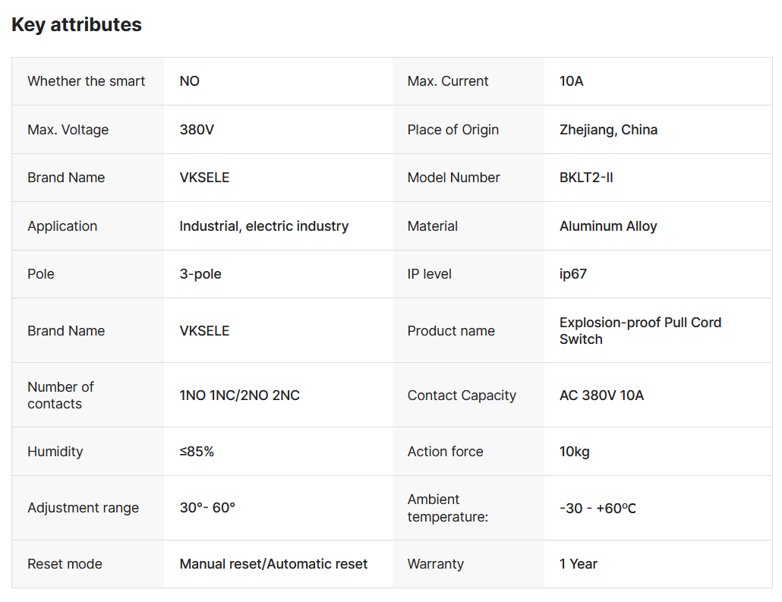782x602 pixels.
Task: Click "Manual reset/Automatic reset" value
Action: coord(273,564)
